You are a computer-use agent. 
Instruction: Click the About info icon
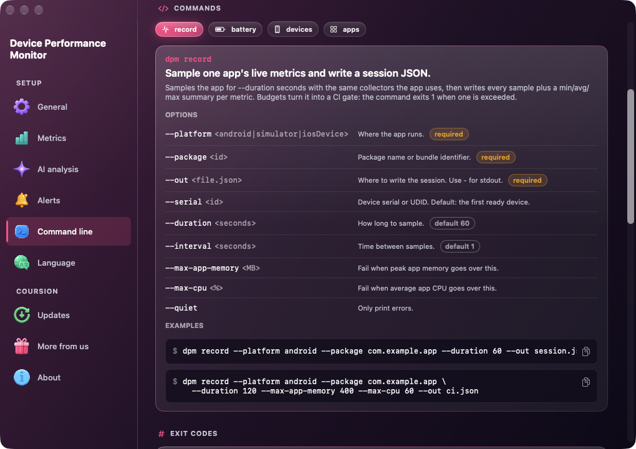pyautogui.click(x=22, y=378)
